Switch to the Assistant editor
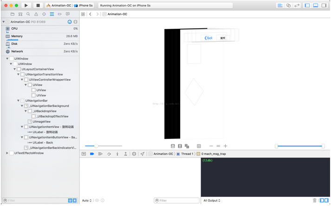 click(x=288, y=5)
